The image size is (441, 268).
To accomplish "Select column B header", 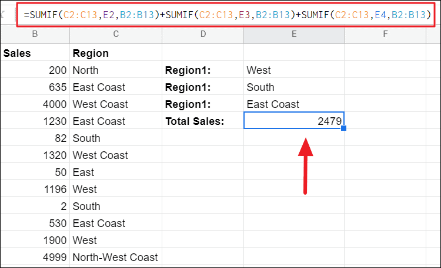I will [35, 34].
